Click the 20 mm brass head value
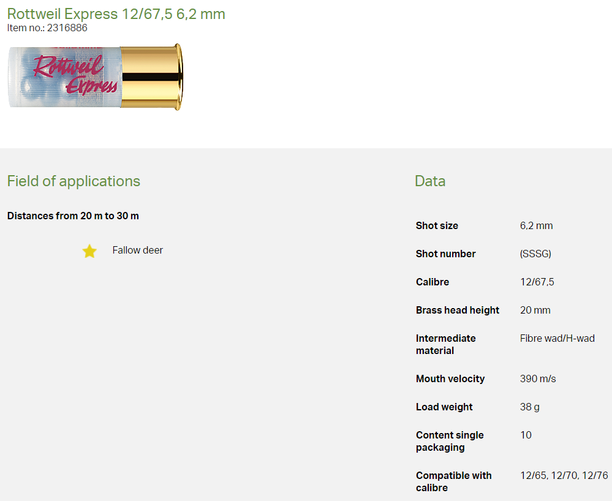The width and height of the screenshot is (612, 501). tap(535, 310)
